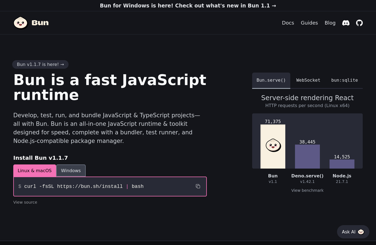Open the GitHub icon link
Viewport: 376px width, 245px height.
coord(359,23)
